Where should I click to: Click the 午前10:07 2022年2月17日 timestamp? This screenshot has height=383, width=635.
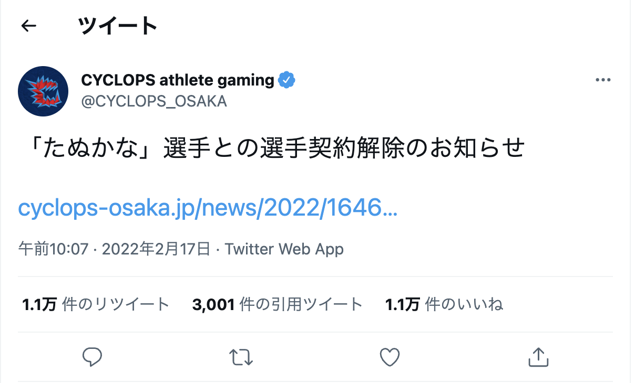115,249
